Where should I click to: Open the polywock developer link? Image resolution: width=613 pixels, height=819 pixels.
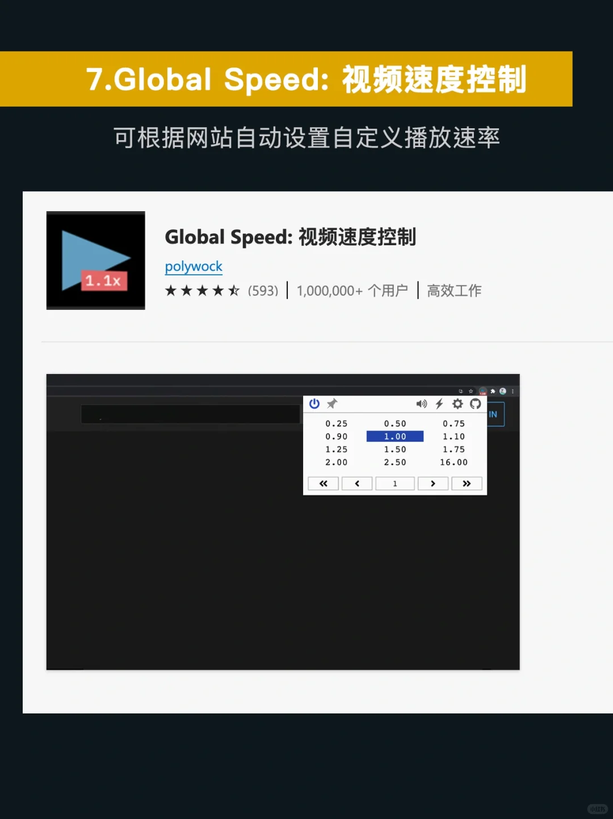[x=194, y=266]
